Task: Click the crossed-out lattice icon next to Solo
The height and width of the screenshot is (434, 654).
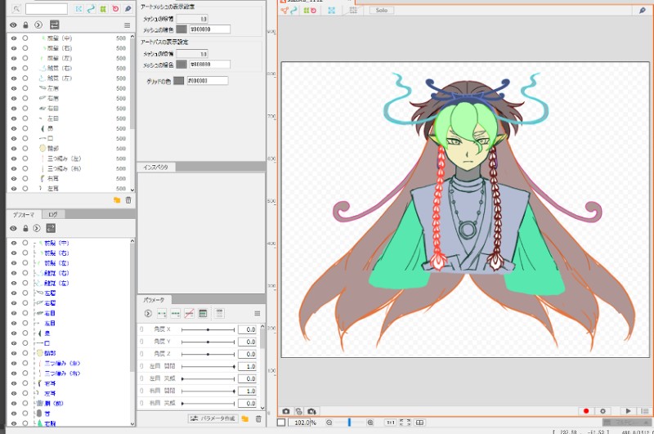Action: tap(353, 10)
